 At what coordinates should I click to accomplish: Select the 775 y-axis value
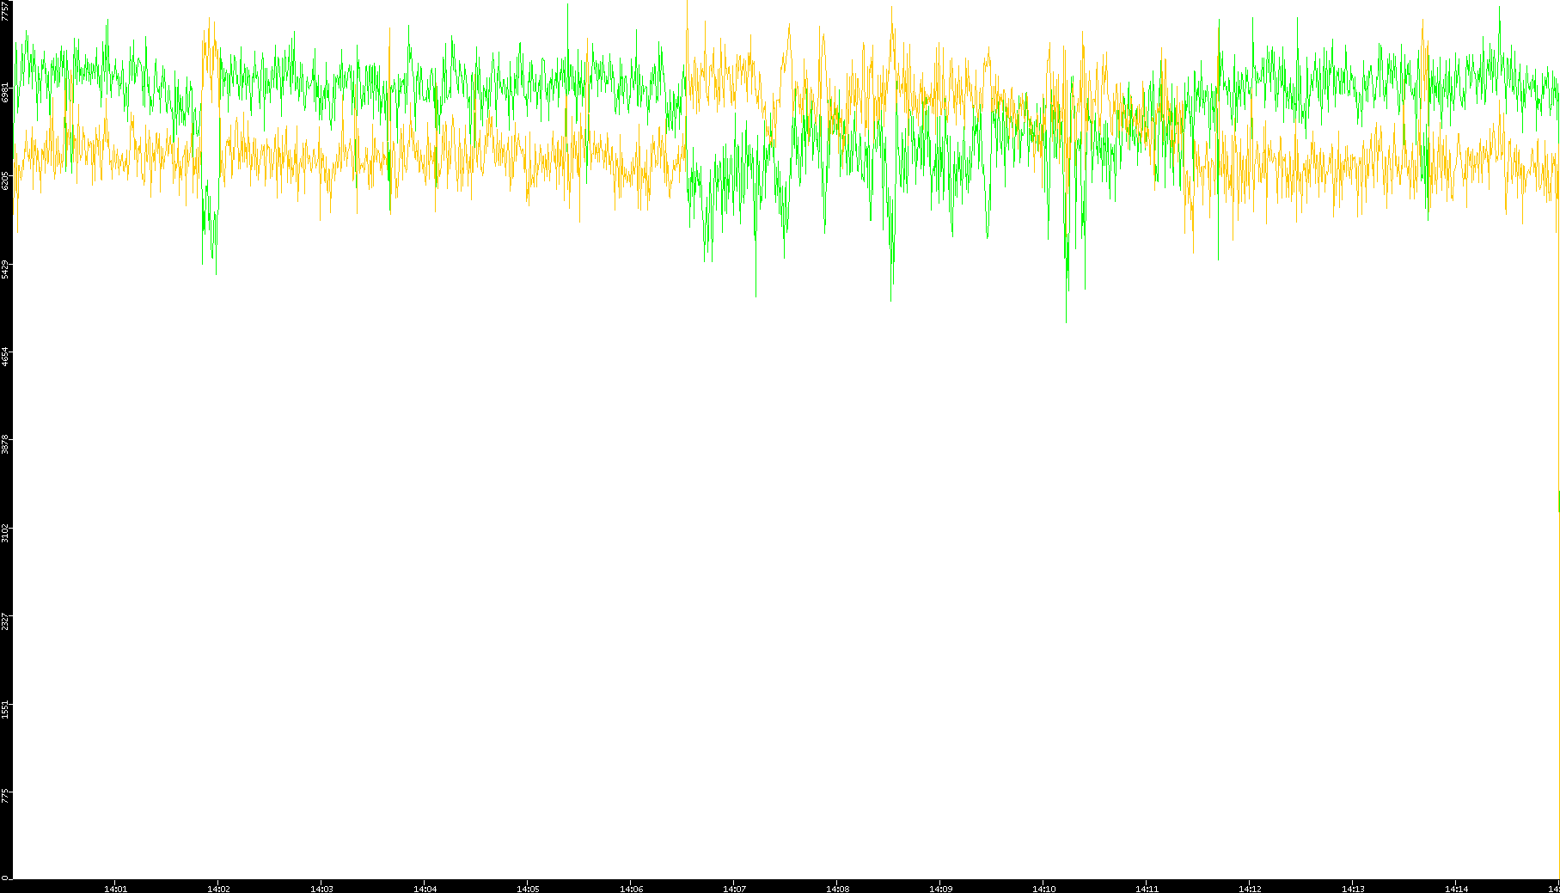6,795
